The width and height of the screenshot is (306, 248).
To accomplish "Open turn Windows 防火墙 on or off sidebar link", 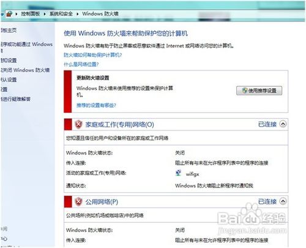I will [x=25, y=70].
